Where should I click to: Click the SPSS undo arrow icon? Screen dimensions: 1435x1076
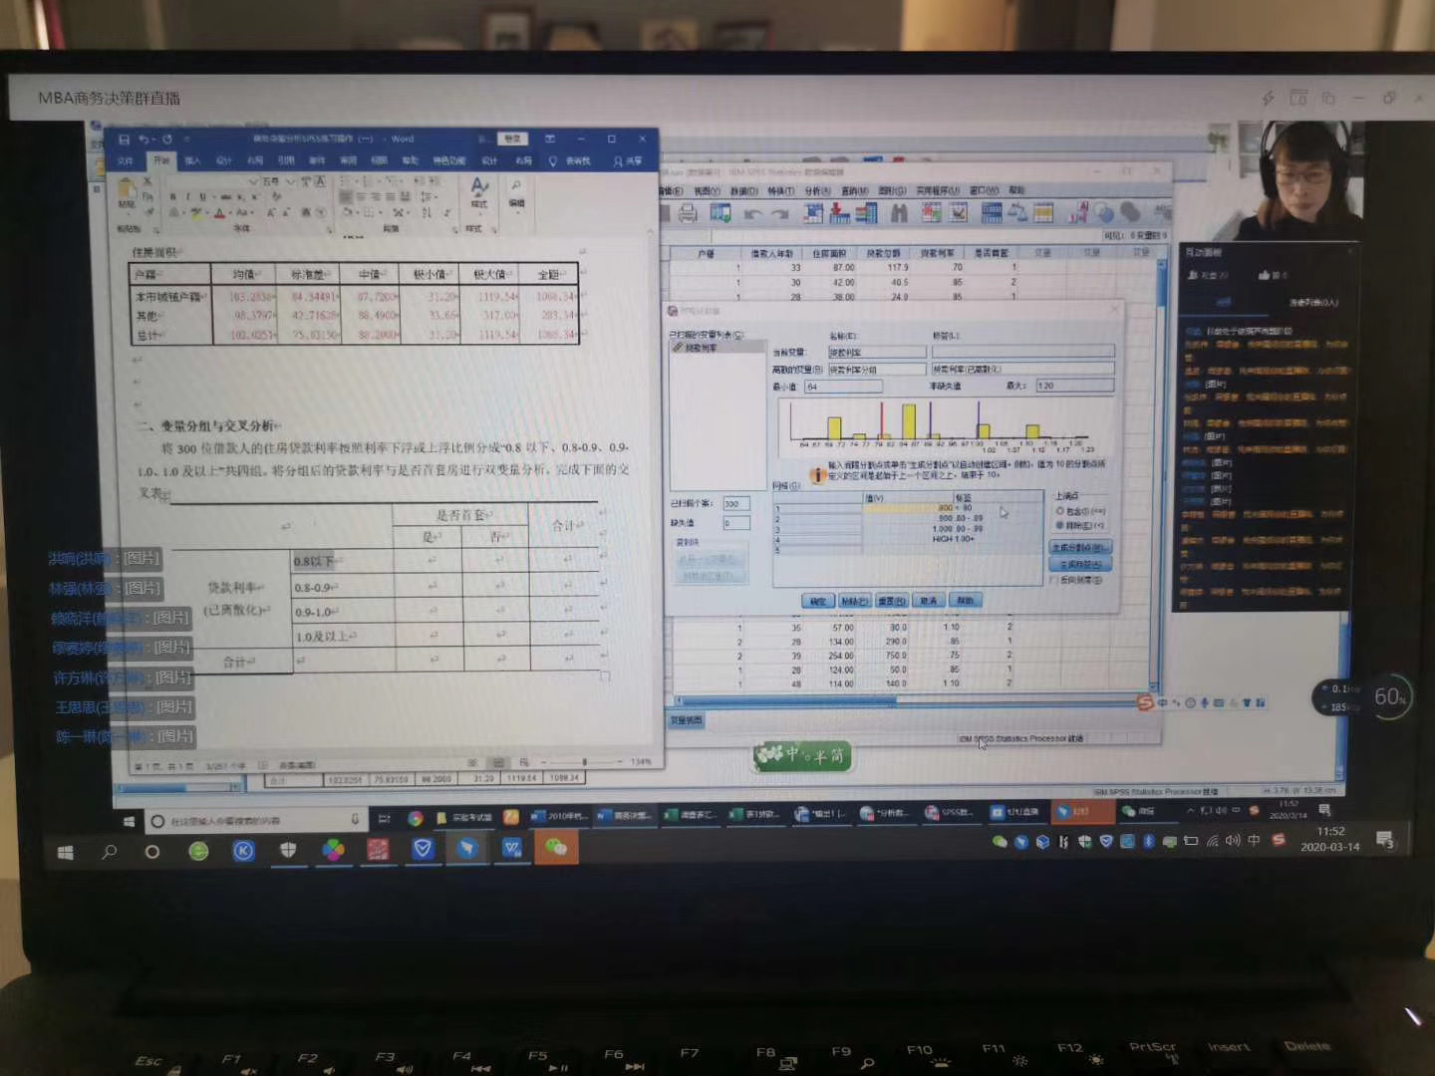pos(753,213)
